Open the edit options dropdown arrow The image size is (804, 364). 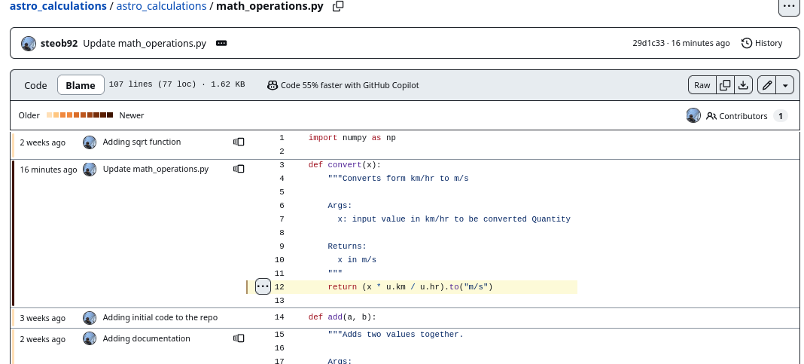click(x=785, y=85)
